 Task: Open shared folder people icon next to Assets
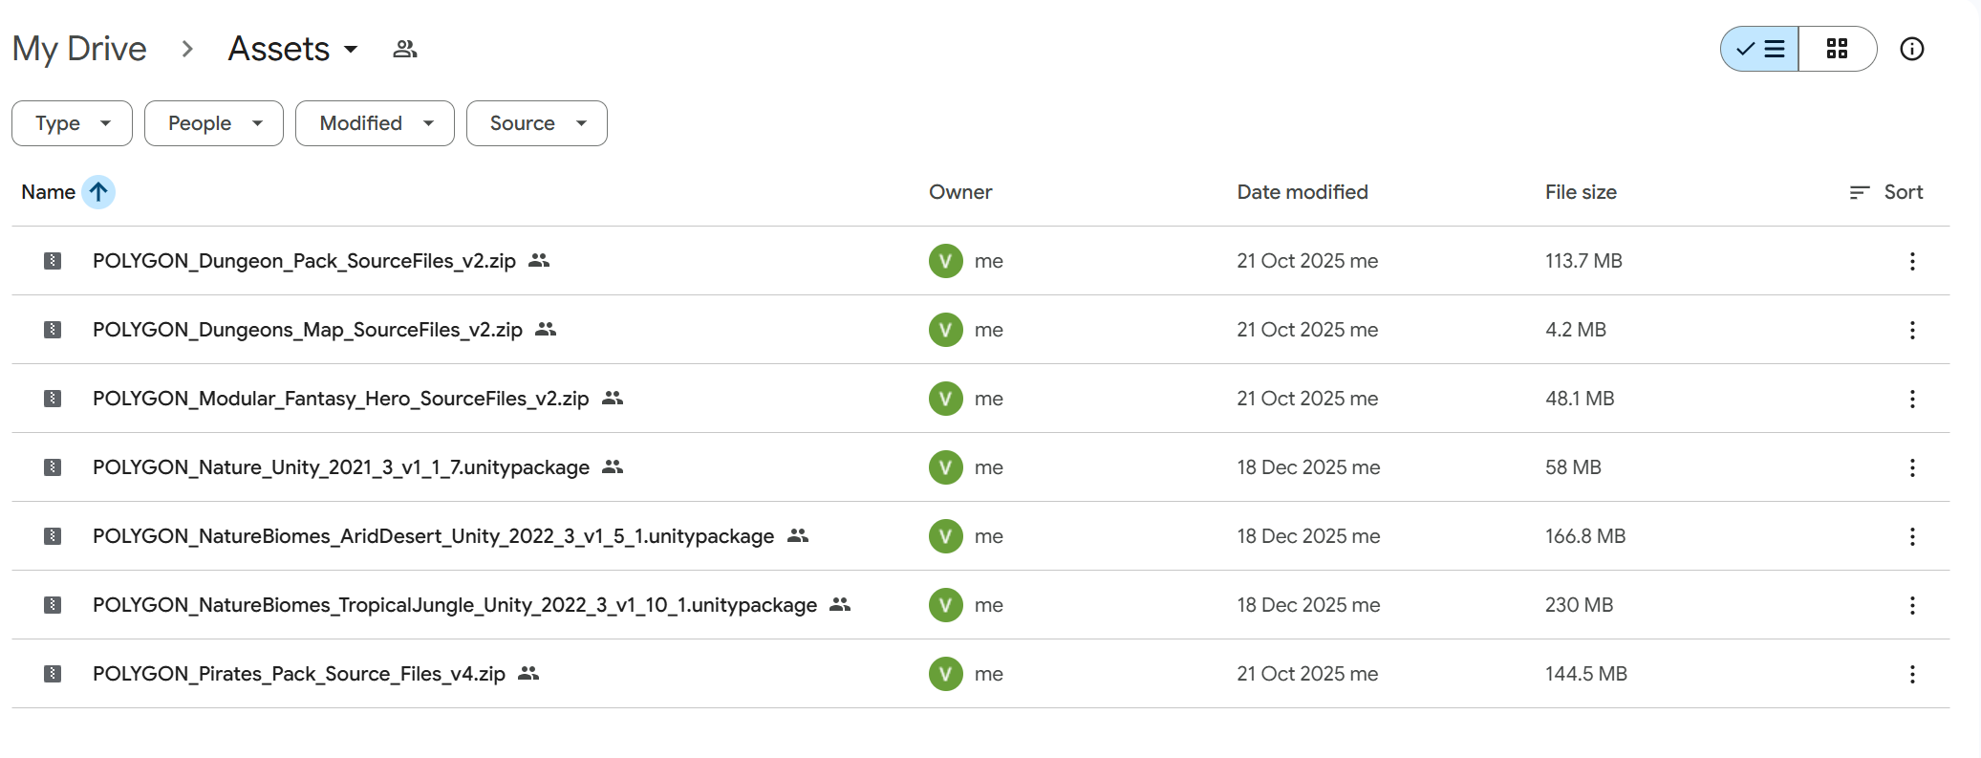click(x=405, y=49)
